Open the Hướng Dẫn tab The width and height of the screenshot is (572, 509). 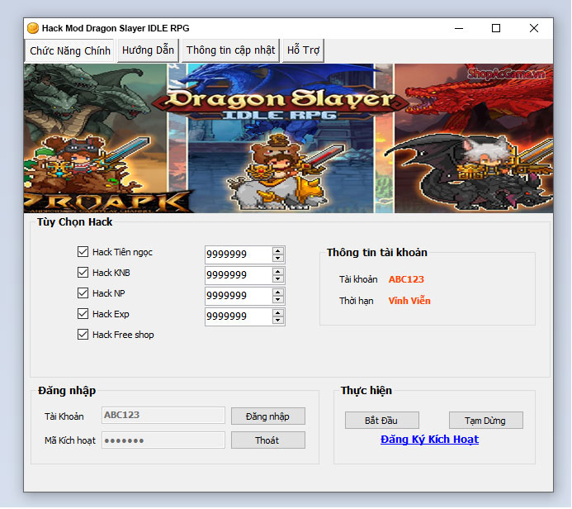click(148, 50)
